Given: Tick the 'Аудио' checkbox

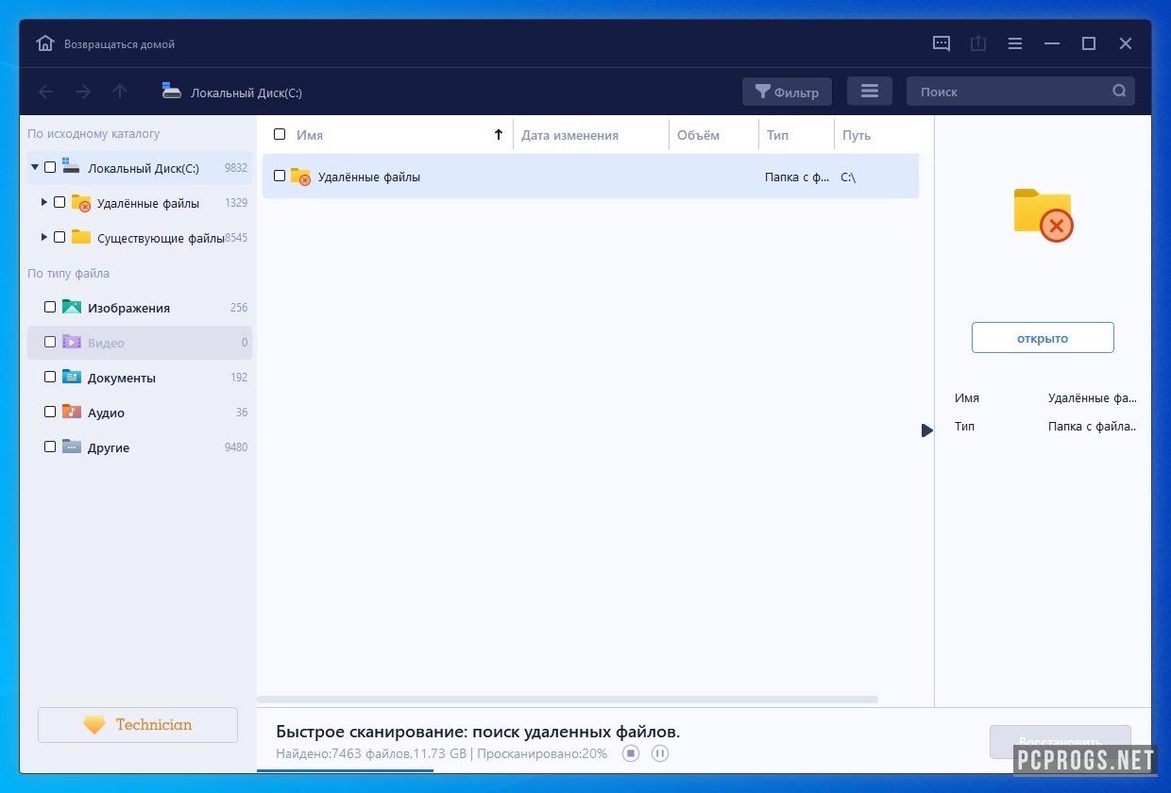Looking at the screenshot, I should click(50, 412).
